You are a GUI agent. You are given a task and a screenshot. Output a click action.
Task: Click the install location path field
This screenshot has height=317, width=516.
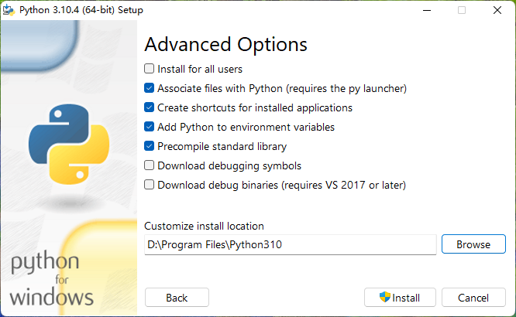291,244
